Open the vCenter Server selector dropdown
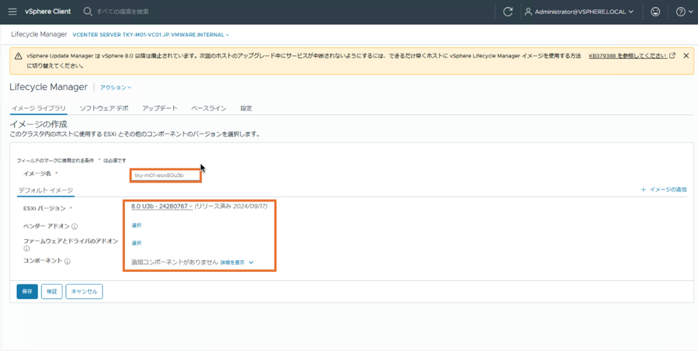Image resolution: width=698 pixels, height=351 pixels. click(x=151, y=34)
